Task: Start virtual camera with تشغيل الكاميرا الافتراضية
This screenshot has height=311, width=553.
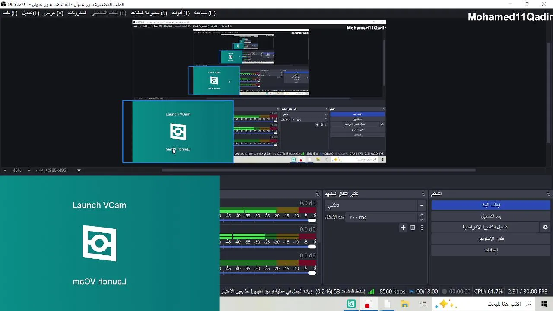Action: tap(485, 227)
